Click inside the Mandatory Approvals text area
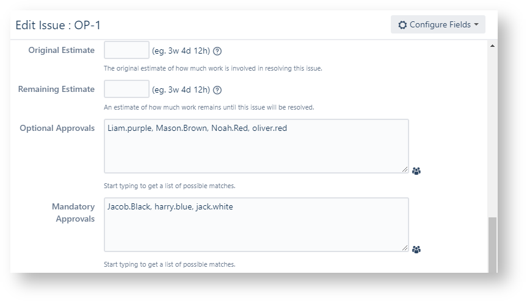The height and width of the screenshot is (302, 527). point(256,224)
